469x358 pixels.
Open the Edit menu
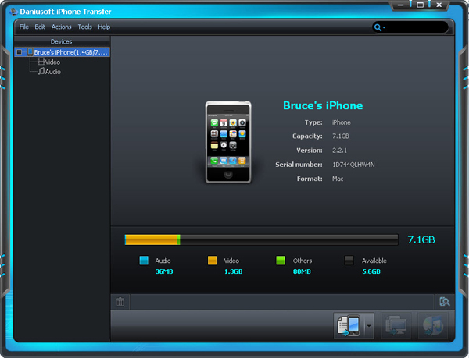coord(40,27)
